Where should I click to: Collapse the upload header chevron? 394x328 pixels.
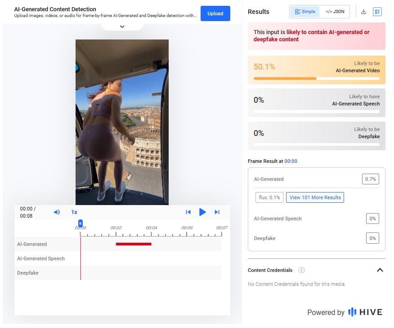122,26
